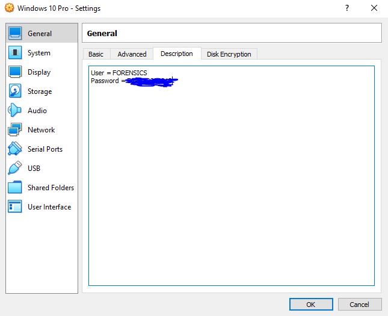Click the VirtualBox settings gear icon in title bar
Image resolution: width=388 pixels, height=316 pixels.
(10, 8)
